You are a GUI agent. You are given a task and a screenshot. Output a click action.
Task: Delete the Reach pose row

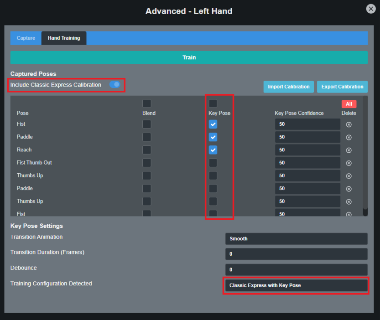[349, 150]
